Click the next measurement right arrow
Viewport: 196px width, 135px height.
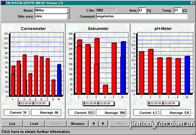pos(103,124)
